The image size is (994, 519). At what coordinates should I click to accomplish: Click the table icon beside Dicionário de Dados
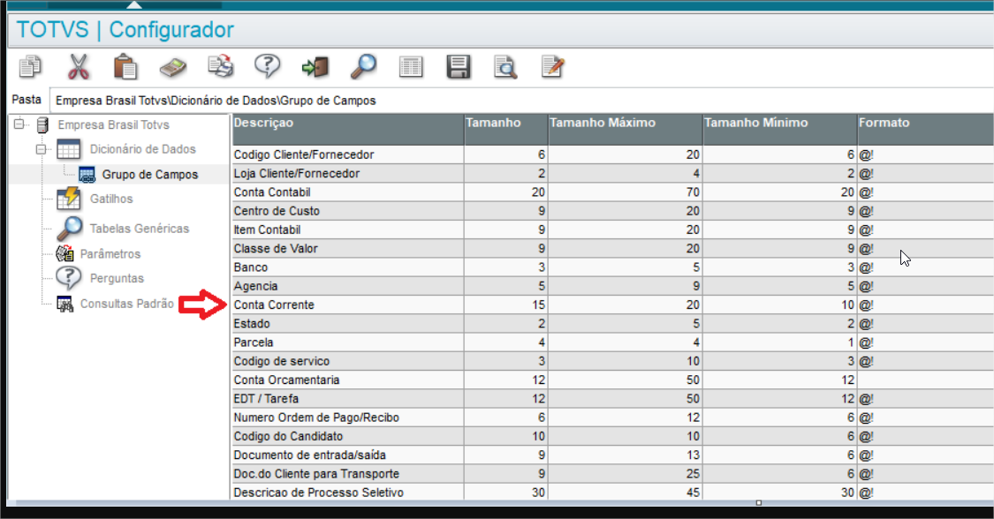(x=68, y=149)
